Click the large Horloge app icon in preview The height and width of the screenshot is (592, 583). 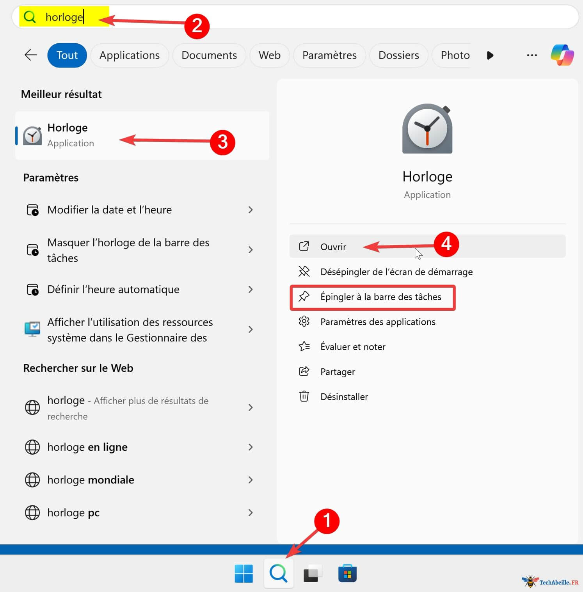point(427,129)
